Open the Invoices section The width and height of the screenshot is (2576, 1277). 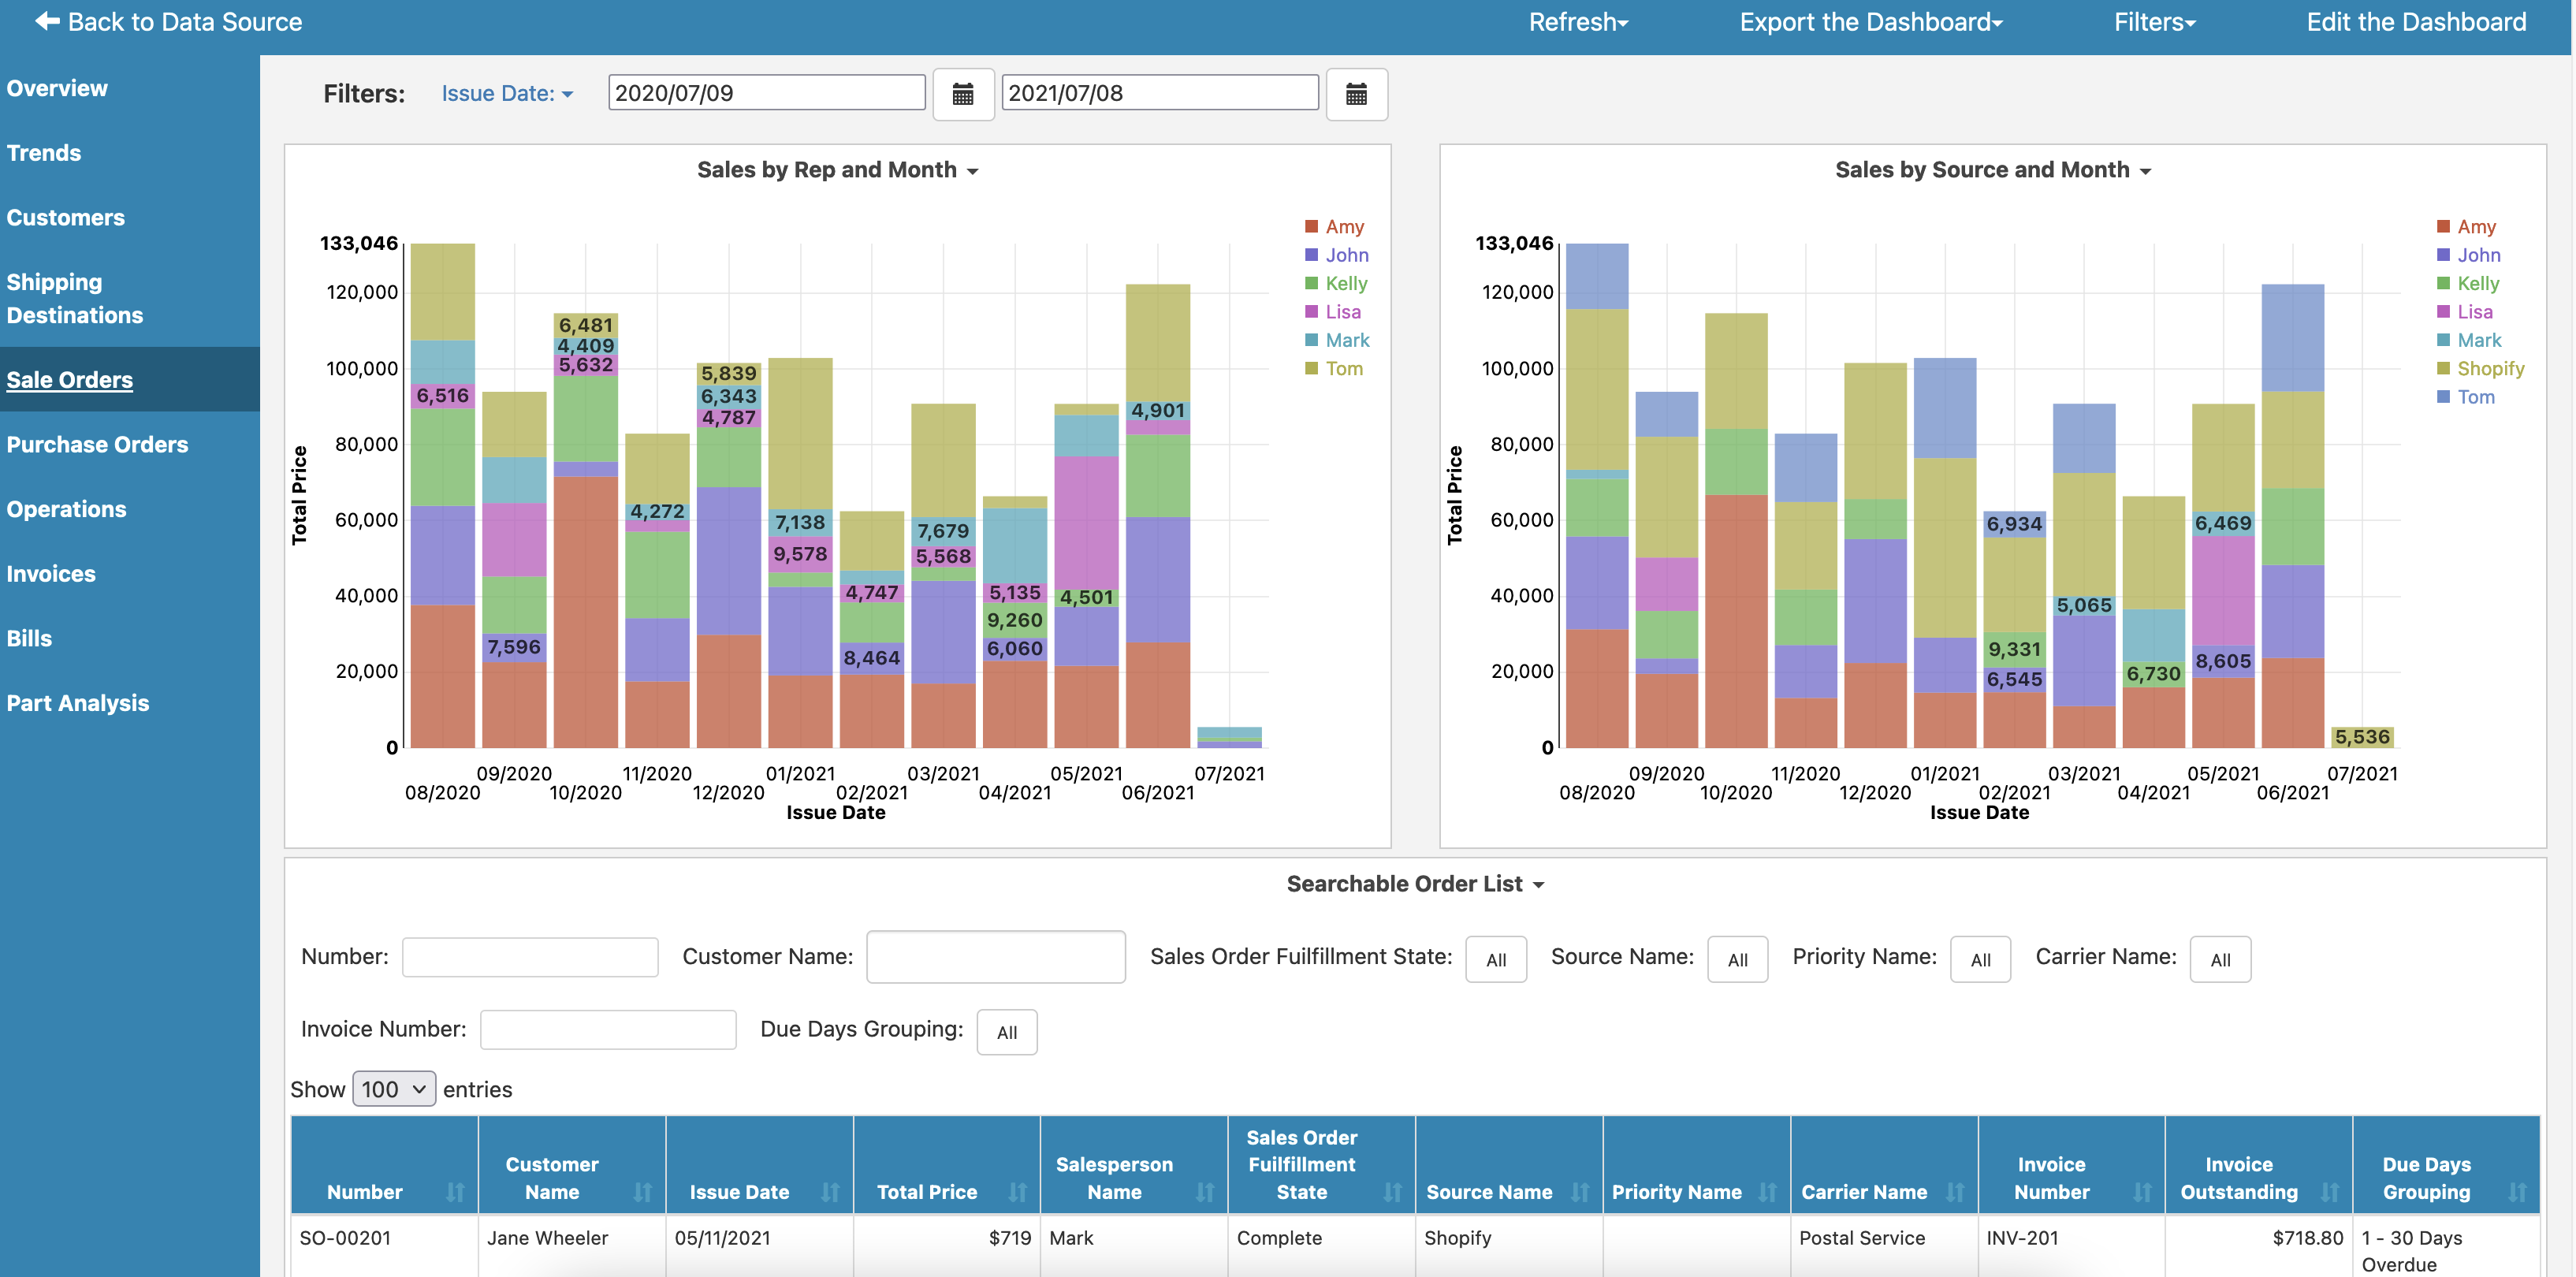point(50,574)
